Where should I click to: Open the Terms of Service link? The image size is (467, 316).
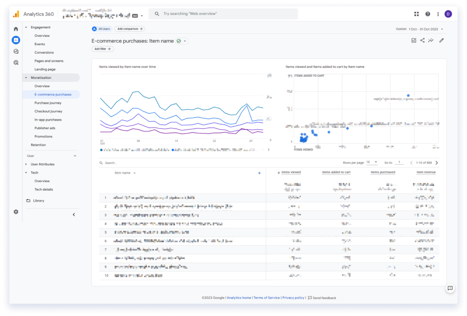click(x=266, y=297)
